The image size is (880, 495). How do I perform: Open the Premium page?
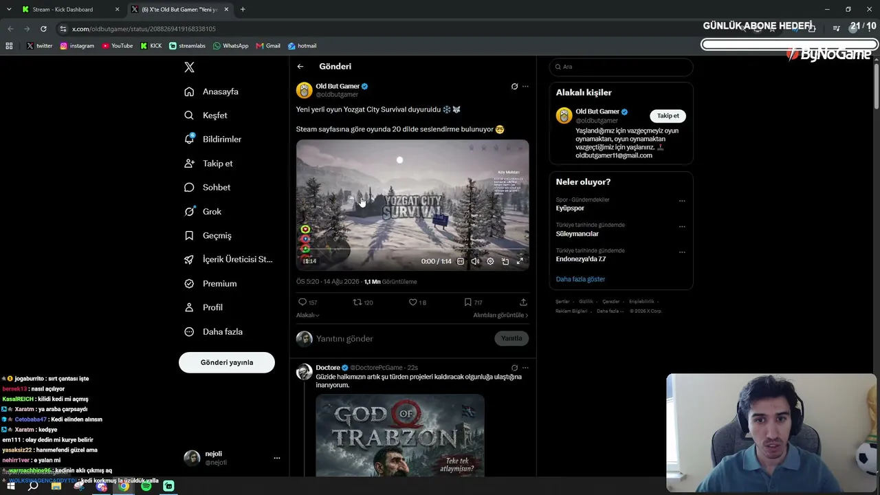[x=210, y=283]
